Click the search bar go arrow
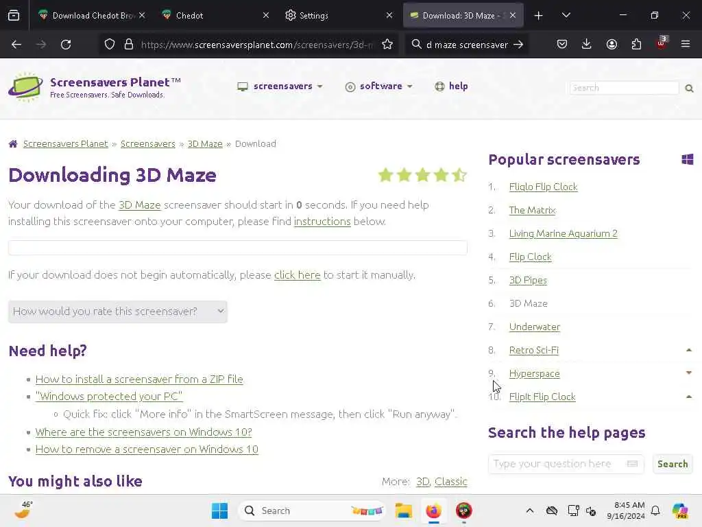 pyautogui.click(x=518, y=45)
